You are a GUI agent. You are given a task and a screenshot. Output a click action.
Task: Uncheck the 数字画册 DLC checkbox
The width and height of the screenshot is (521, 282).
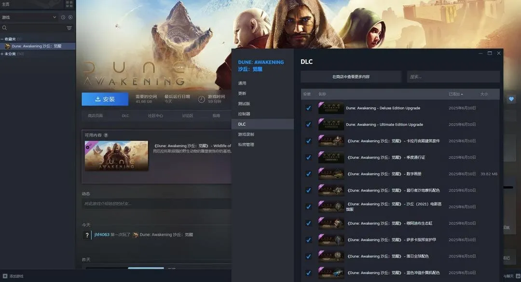coord(308,174)
